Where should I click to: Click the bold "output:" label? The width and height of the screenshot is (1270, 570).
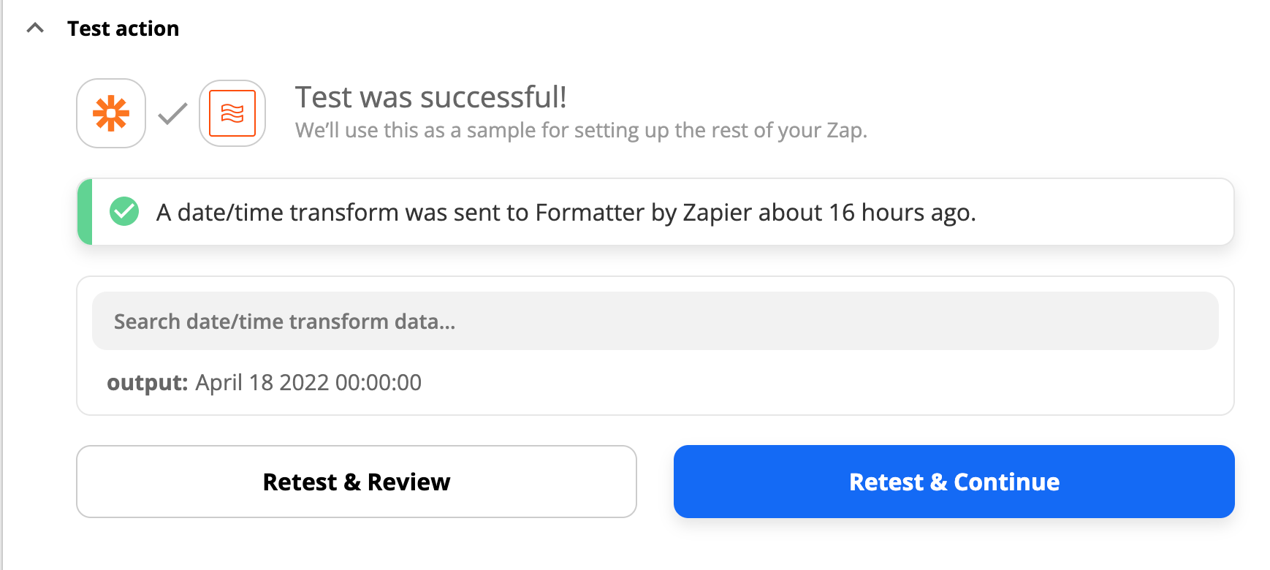click(x=148, y=382)
